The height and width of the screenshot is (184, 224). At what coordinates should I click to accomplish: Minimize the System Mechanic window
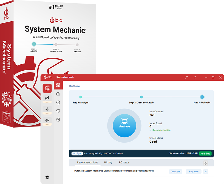(x=206, y=77)
